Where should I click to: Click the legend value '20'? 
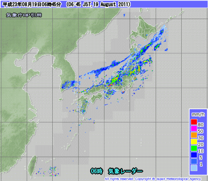pyautogui.click(x=201, y=144)
